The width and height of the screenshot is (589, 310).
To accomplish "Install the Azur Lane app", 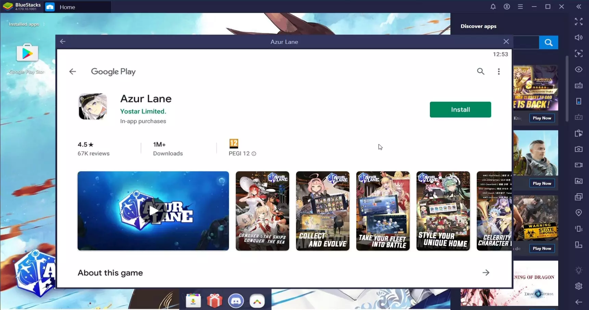I will coord(460,109).
